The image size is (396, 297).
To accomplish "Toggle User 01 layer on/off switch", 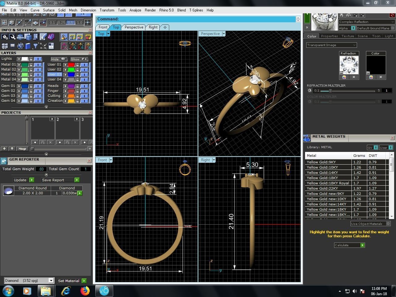I will click(84, 65).
